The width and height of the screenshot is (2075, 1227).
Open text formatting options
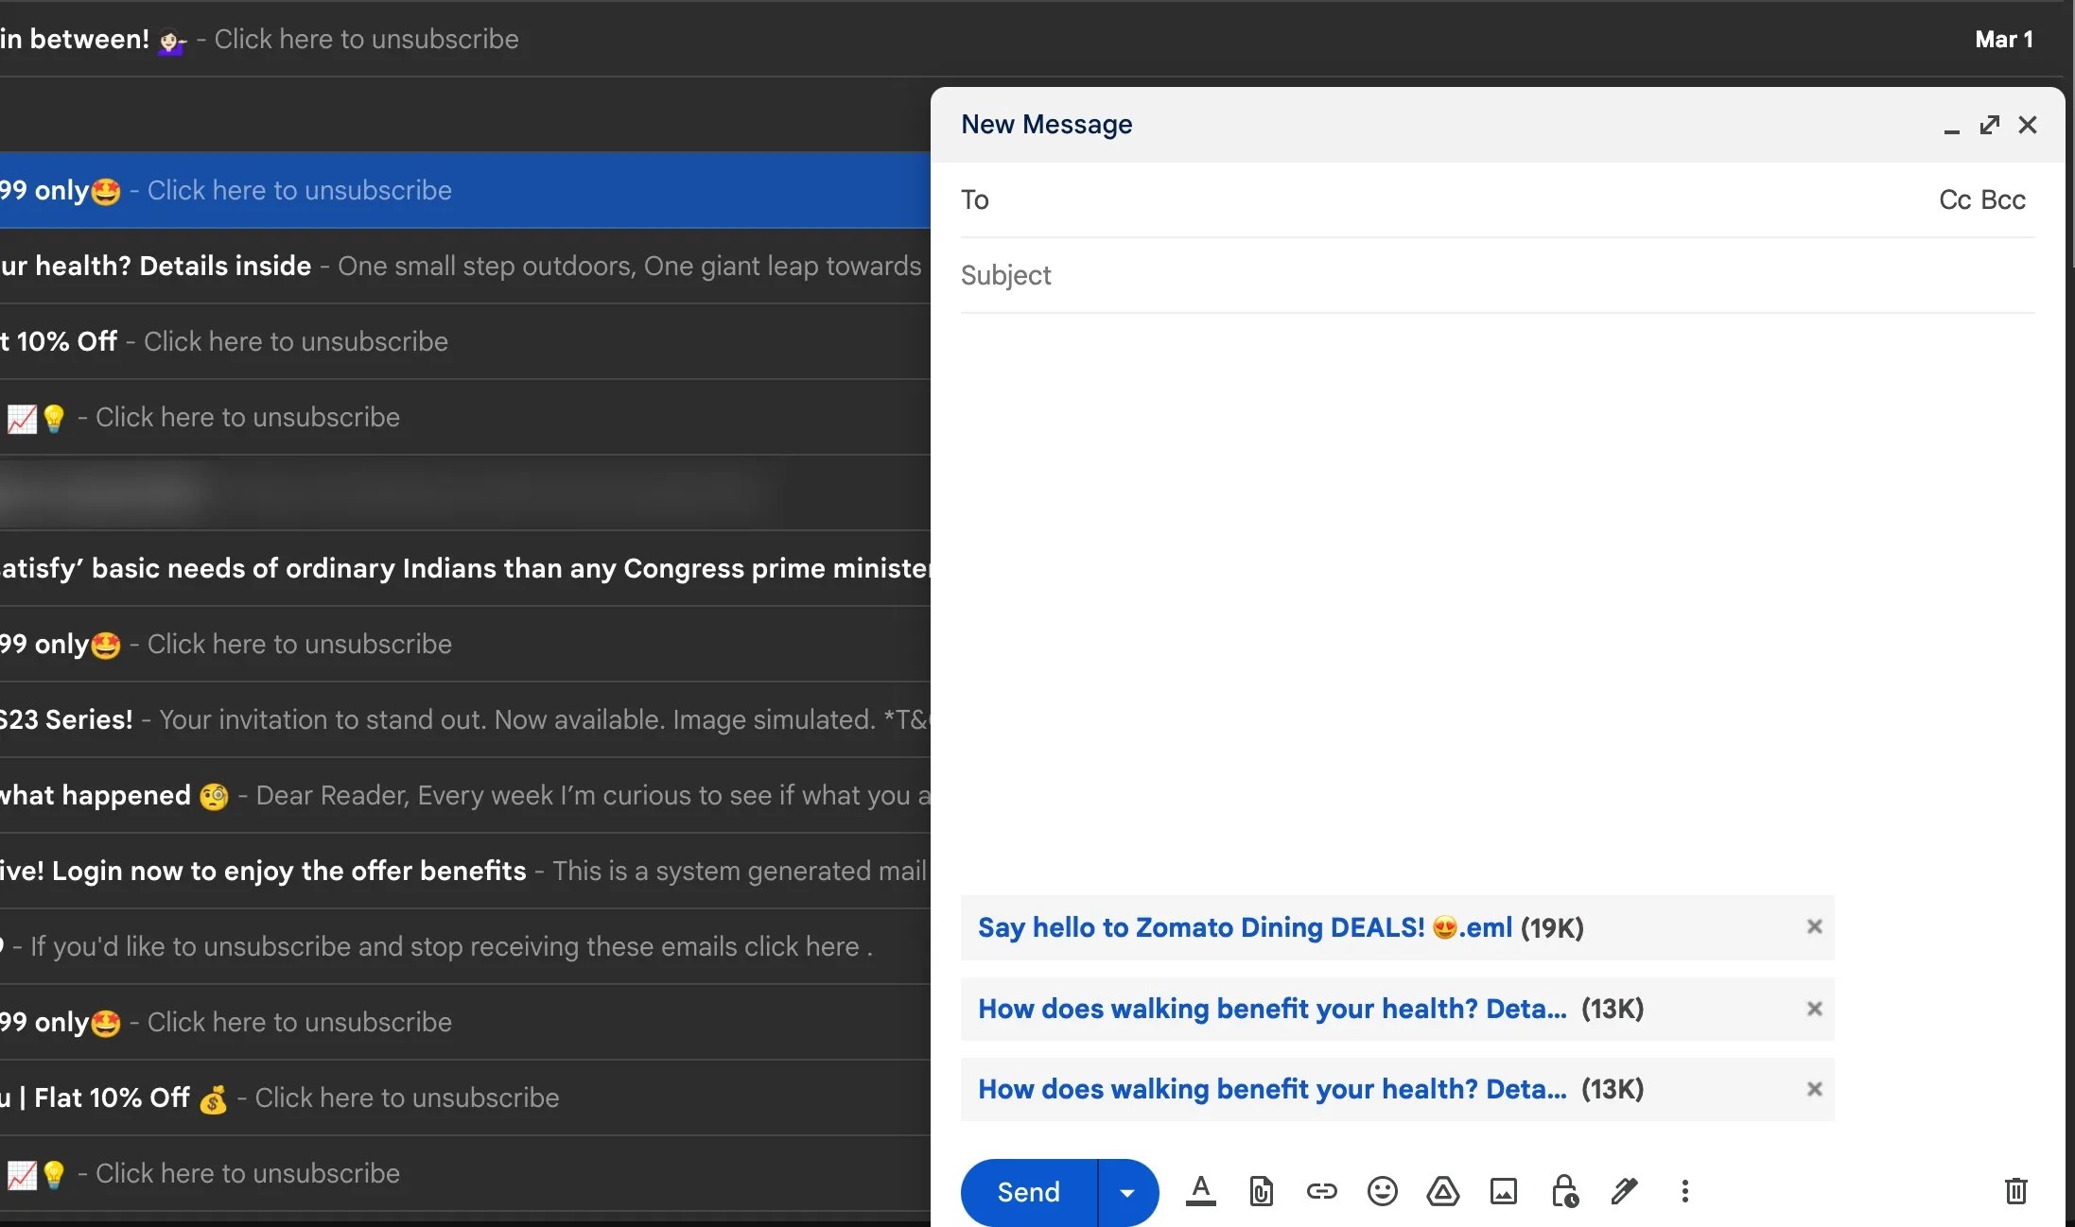click(1201, 1192)
